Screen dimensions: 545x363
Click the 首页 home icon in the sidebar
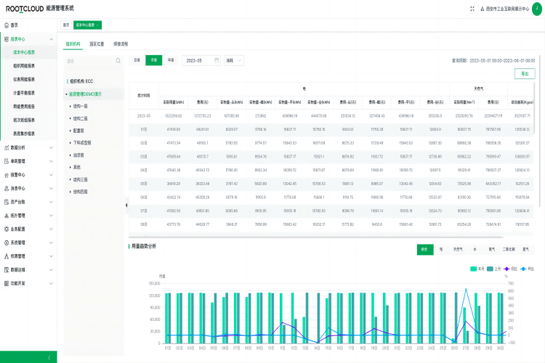[7, 25]
